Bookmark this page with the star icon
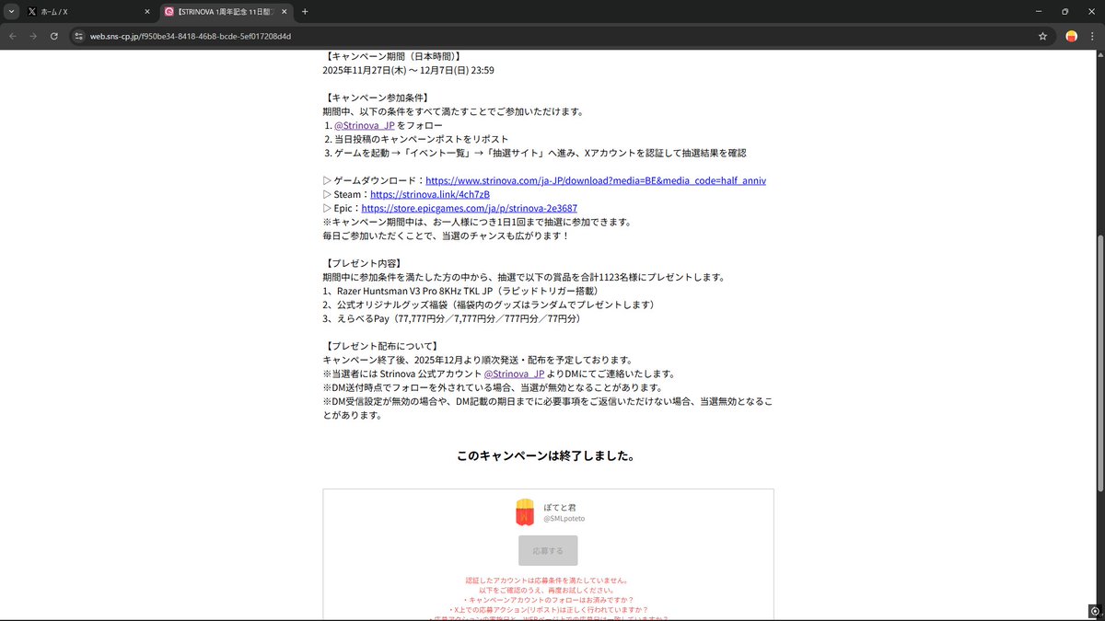 coord(1042,36)
